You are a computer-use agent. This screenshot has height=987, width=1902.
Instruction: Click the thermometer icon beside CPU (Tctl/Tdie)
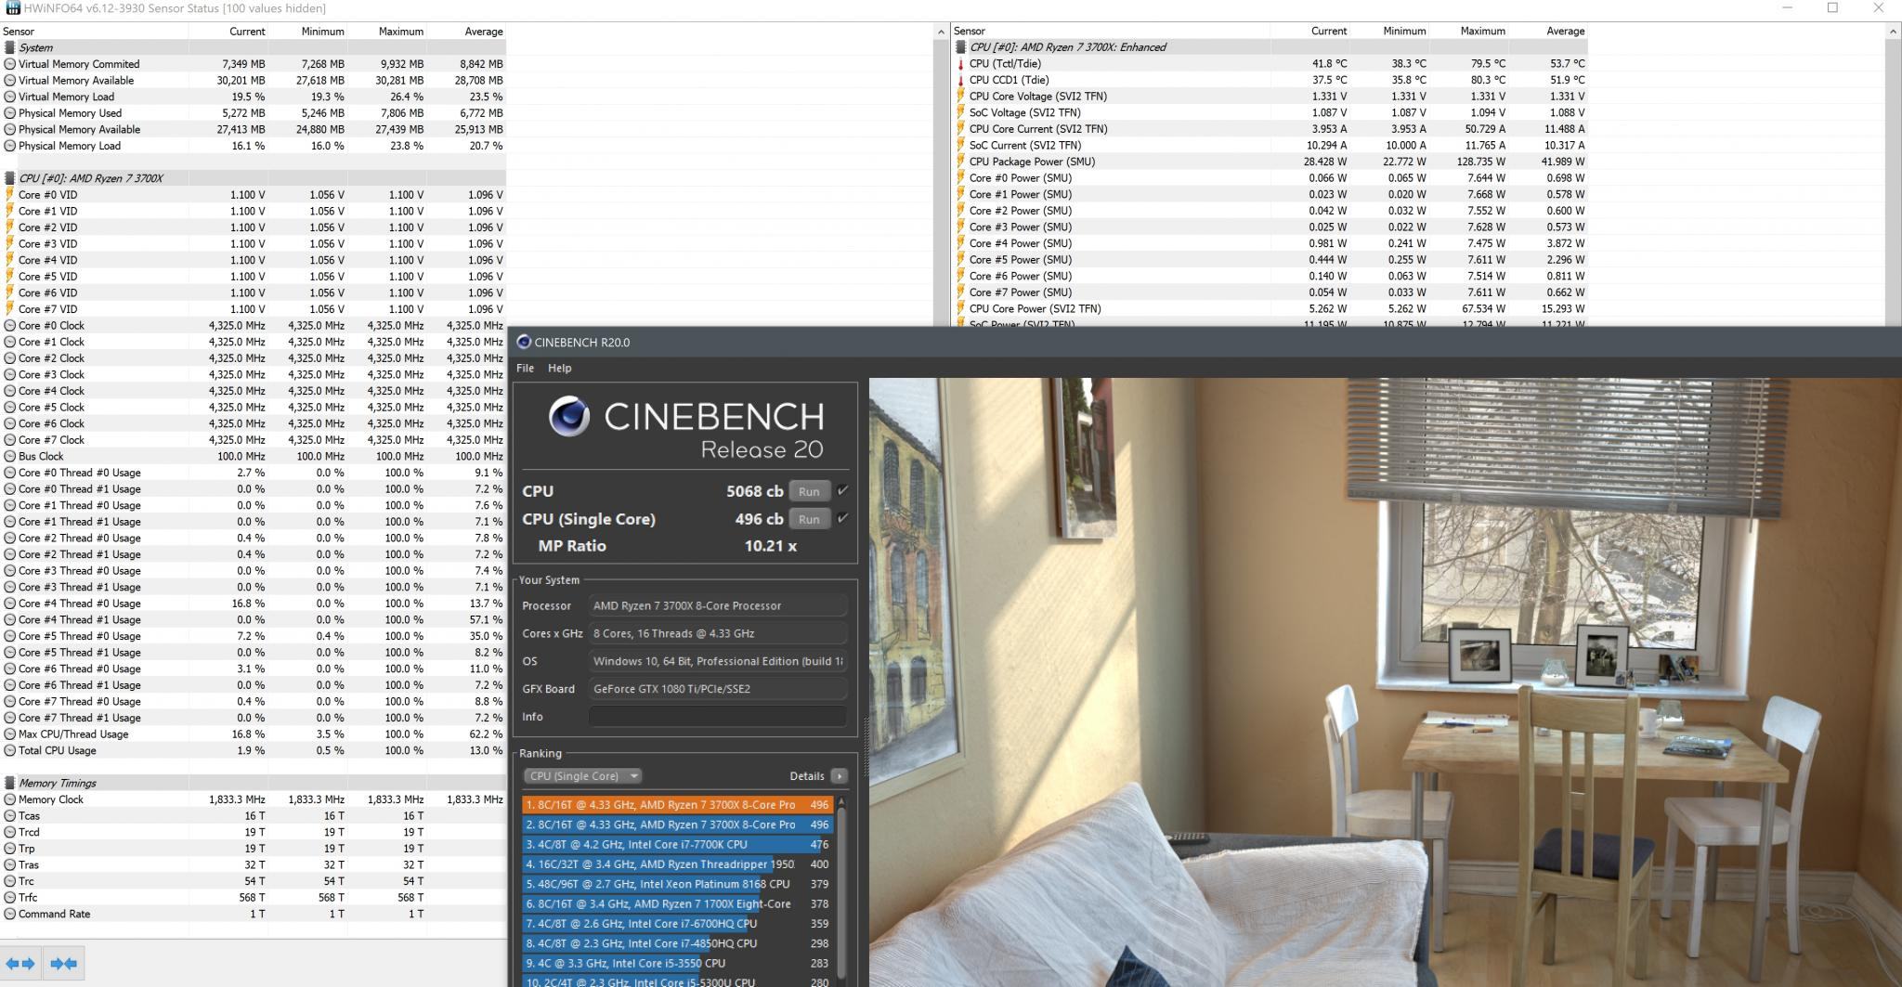pyautogui.click(x=960, y=64)
